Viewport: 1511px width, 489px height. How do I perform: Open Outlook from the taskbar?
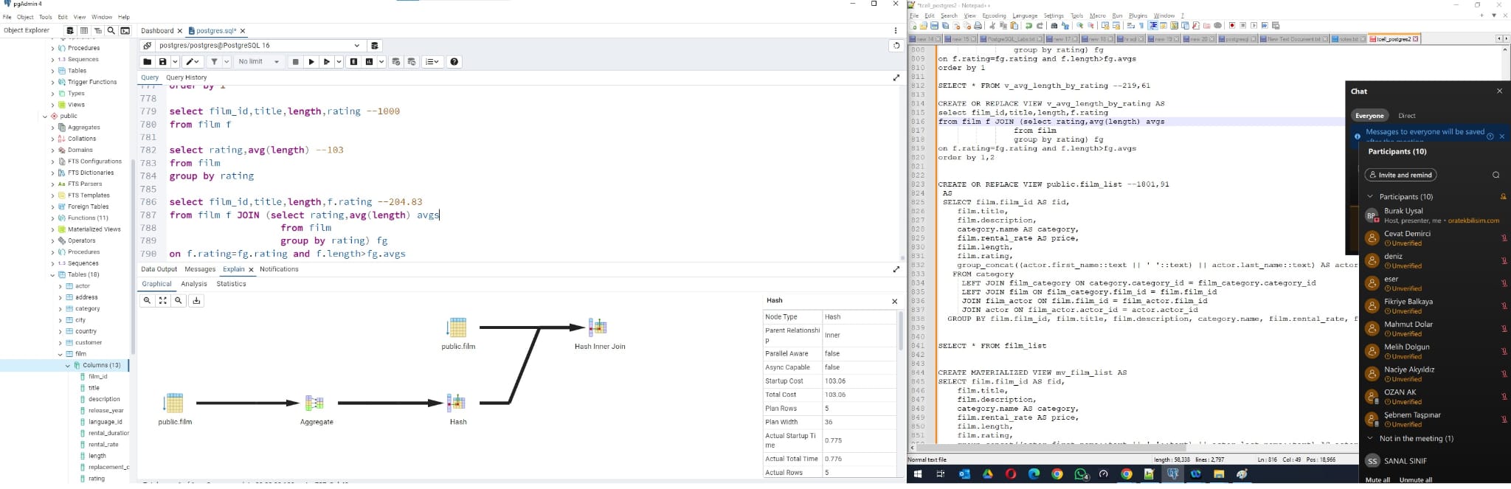(x=964, y=474)
